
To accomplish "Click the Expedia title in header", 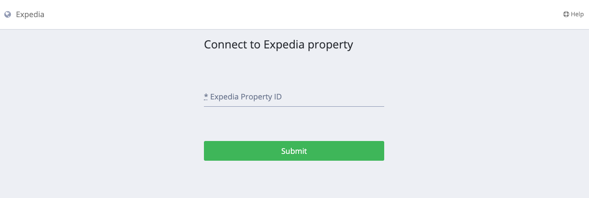I will click(x=30, y=15).
